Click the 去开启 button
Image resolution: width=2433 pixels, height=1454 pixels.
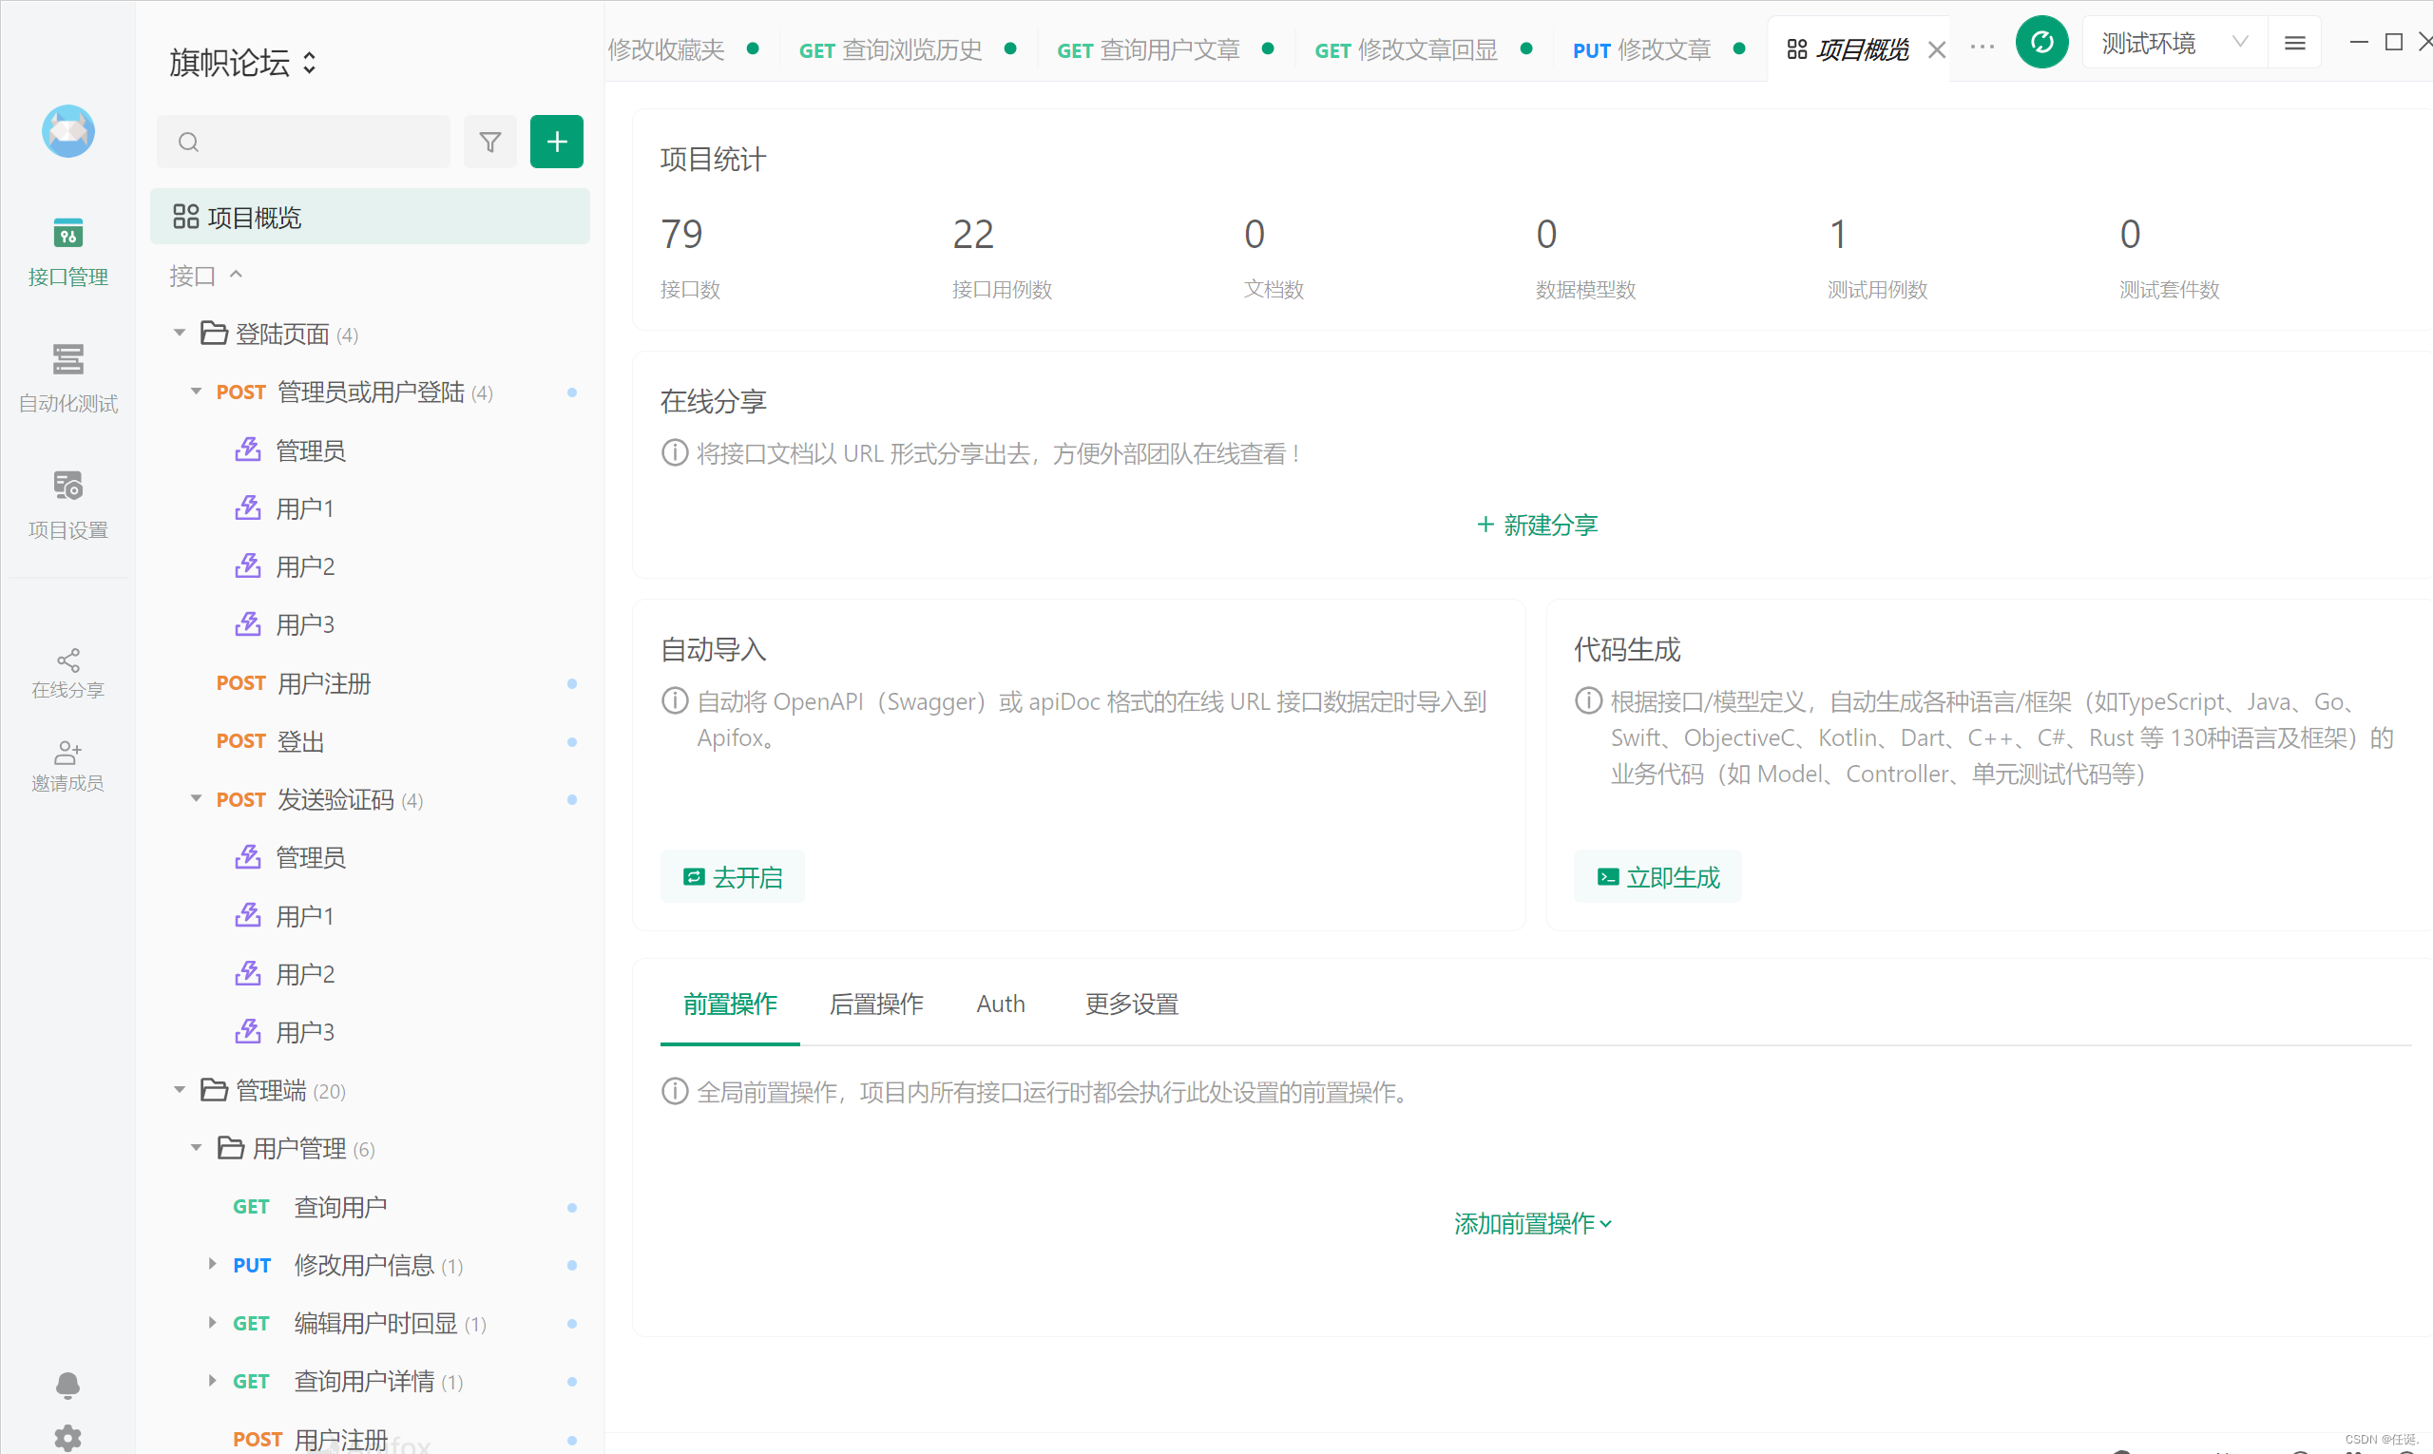tap(732, 877)
